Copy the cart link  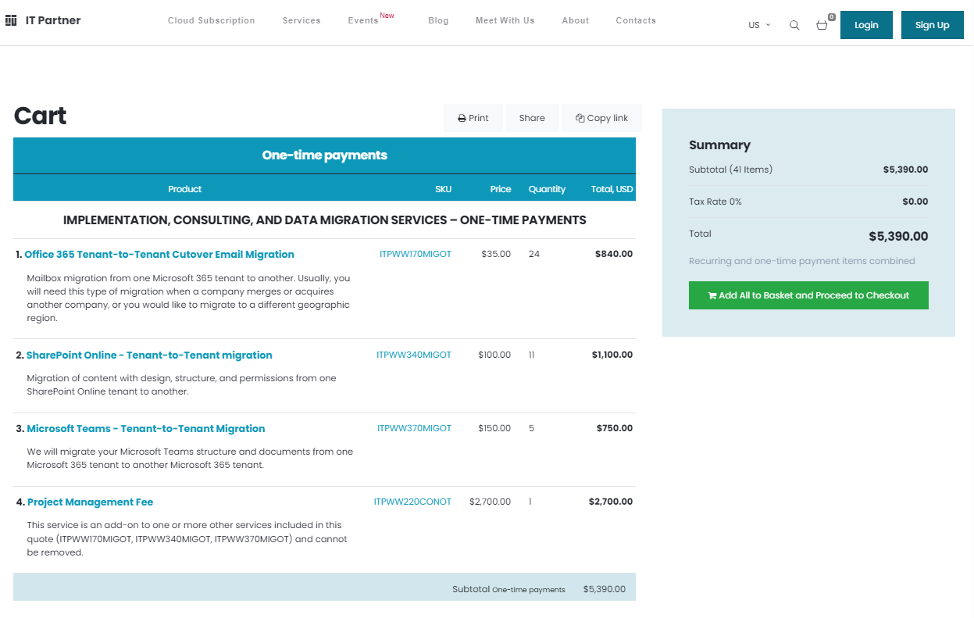601,118
